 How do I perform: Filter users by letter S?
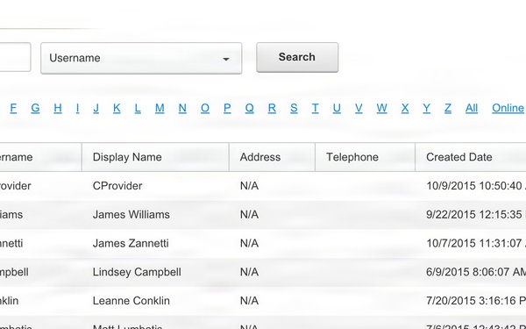[294, 108]
